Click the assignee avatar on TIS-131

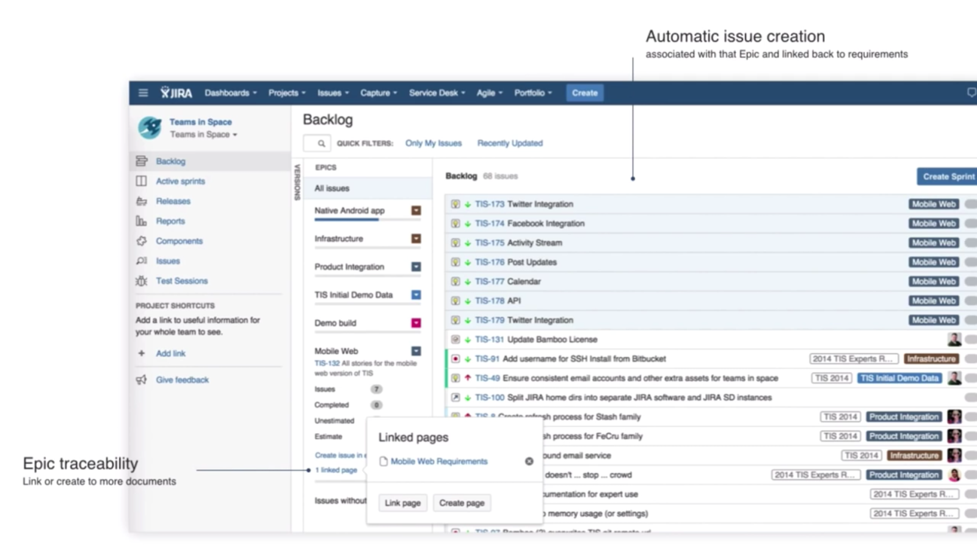click(x=954, y=340)
